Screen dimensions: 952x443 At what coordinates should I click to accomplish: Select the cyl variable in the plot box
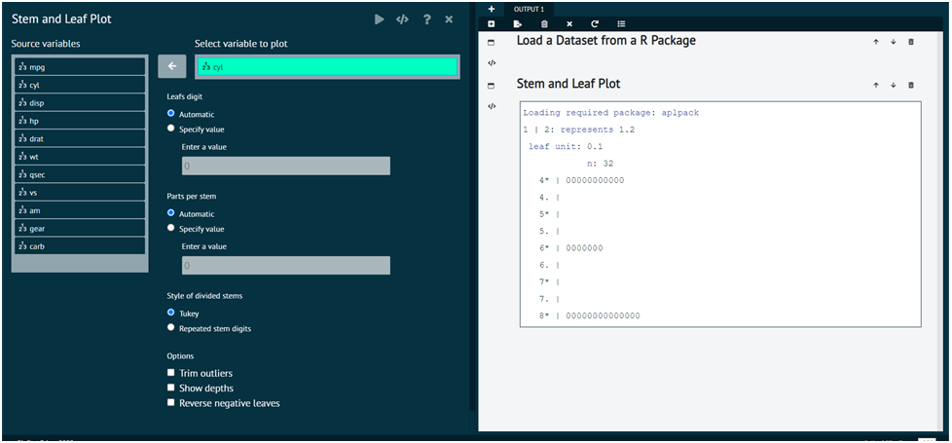[x=327, y=67]
